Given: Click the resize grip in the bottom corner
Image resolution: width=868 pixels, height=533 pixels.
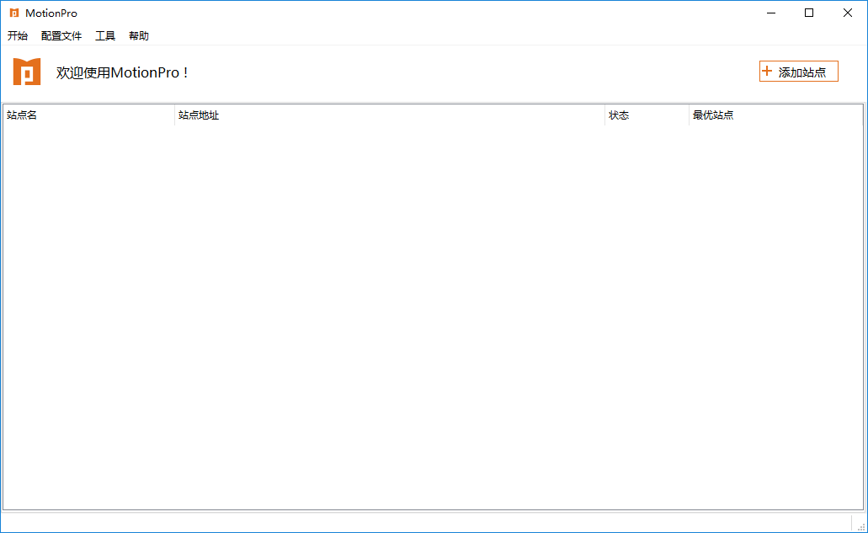Looking at the screenshot, I should pos(860,527).
